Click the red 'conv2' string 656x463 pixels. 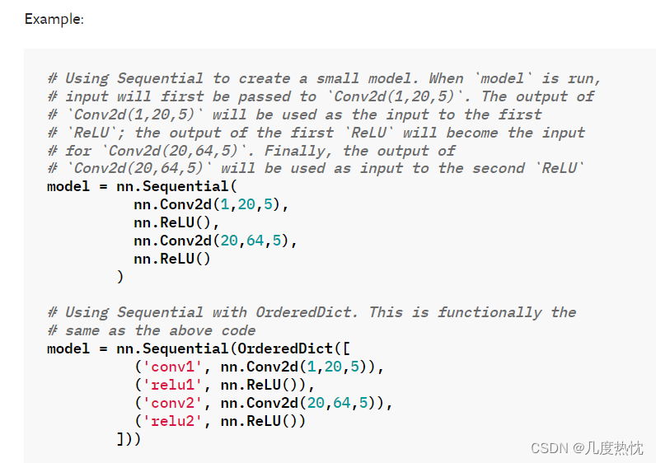click(172, 403)
